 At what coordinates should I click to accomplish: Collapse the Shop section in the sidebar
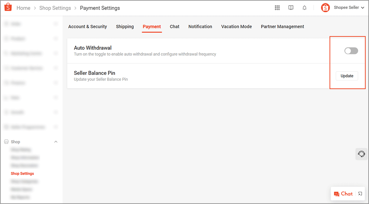click(56, 142)
